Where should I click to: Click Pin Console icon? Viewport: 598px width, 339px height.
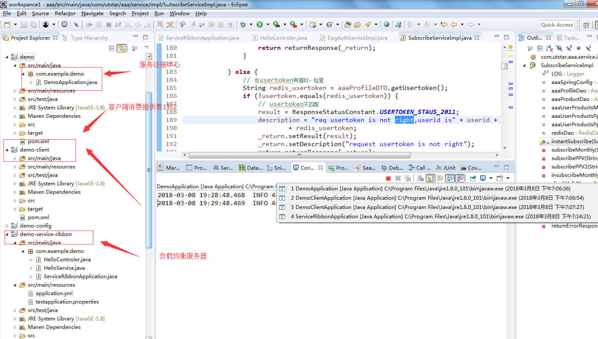tap(473, 178)
